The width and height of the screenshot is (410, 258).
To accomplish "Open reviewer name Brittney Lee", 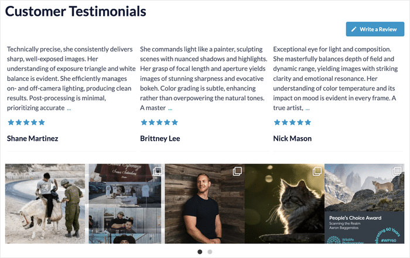I will coord(160,138).
